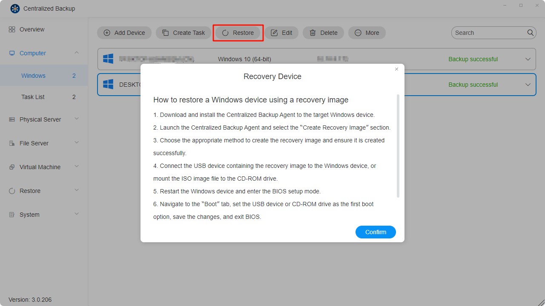Expand the Restore sidebar section chevron

77,190
